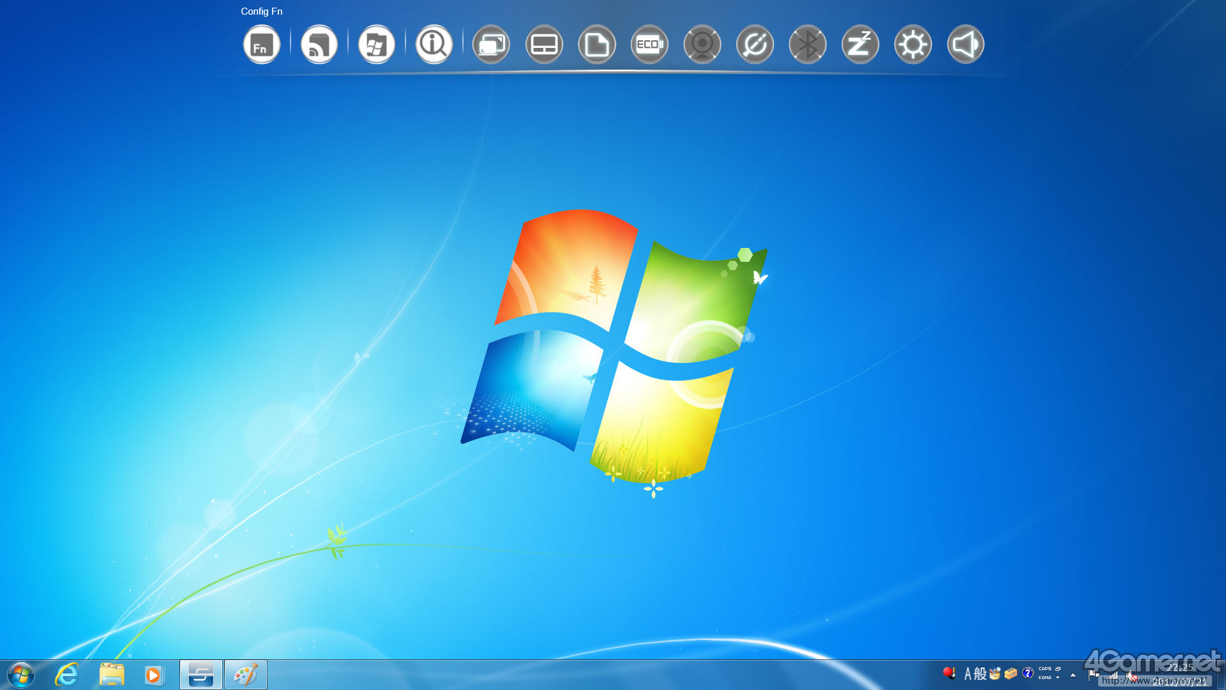Screen dimensions: 1226x690
Task: Click the speaker volume icon in Fn bar
Action: click(965, 45)
